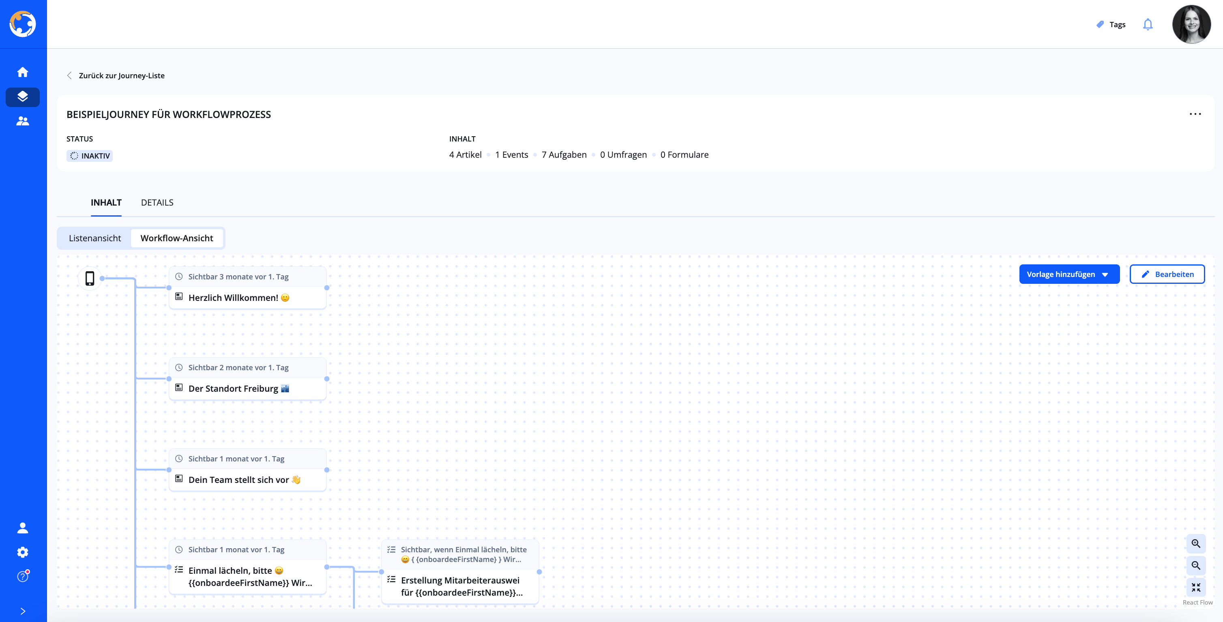The height and width of the screenshot is (622, 1223).
Task: Open the help question mark icon
Action: pyautogui.click(x=22, y=577)
